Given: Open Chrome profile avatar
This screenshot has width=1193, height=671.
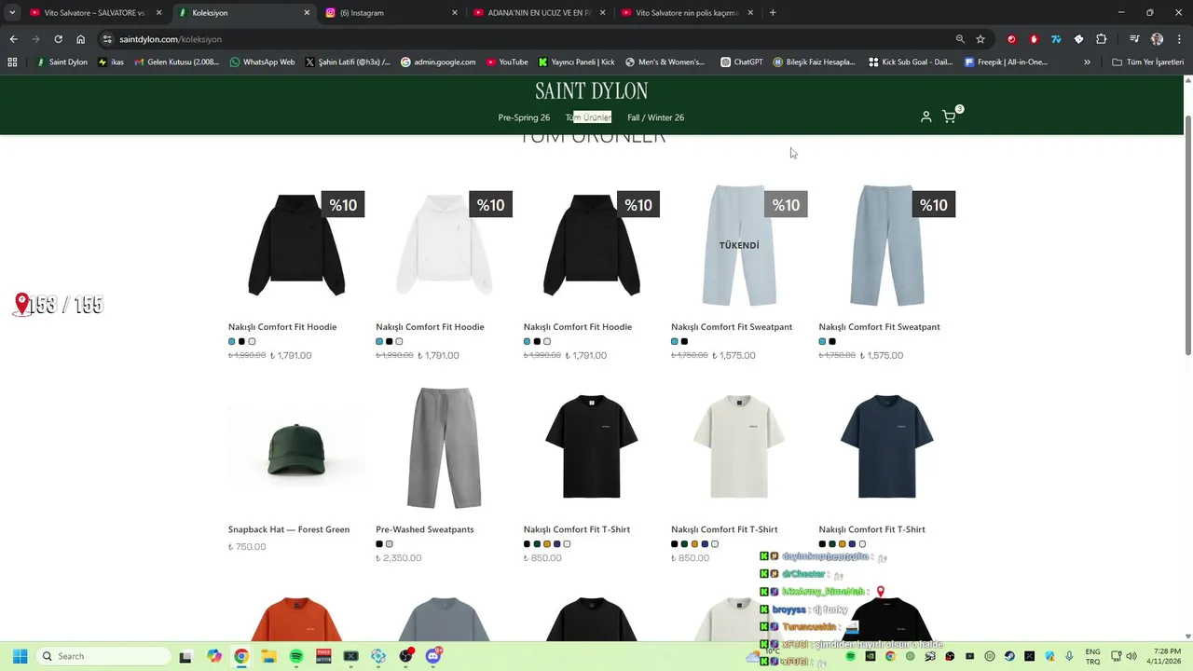Looking at the screenshot, I should [x=1157, y=39].
